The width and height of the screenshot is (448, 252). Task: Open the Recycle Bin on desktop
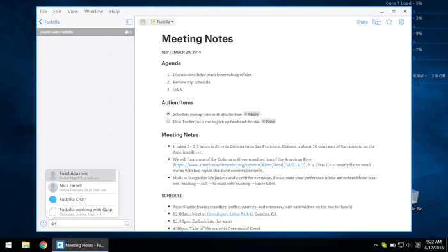click(417, 200)
